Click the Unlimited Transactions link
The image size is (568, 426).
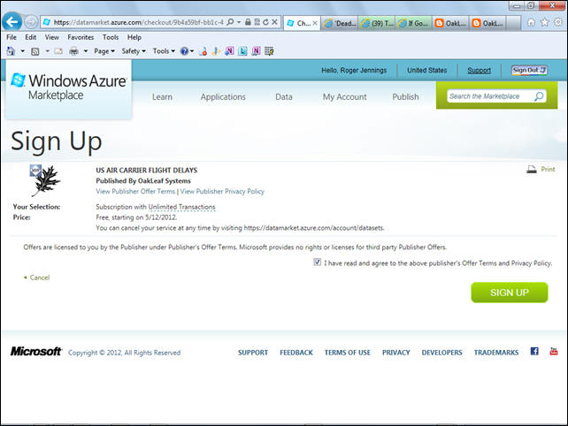(182, 207)
